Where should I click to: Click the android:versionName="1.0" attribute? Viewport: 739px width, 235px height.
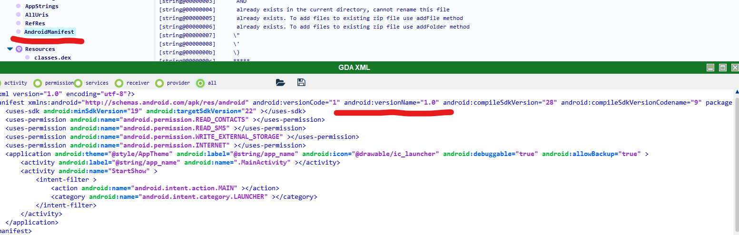392,102
